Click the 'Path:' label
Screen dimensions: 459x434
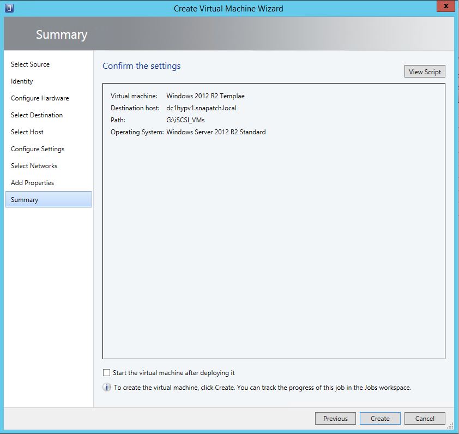(x=118, y=120)
